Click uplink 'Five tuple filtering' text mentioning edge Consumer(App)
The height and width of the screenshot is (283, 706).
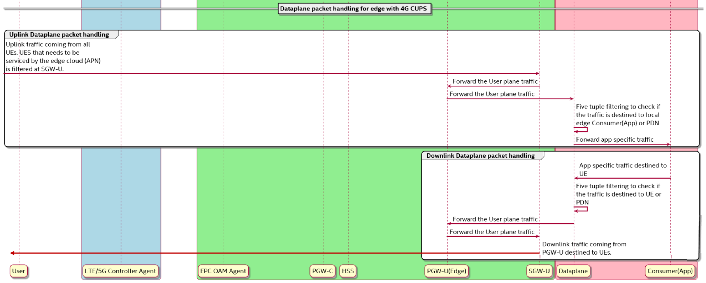tap(618, 115)
